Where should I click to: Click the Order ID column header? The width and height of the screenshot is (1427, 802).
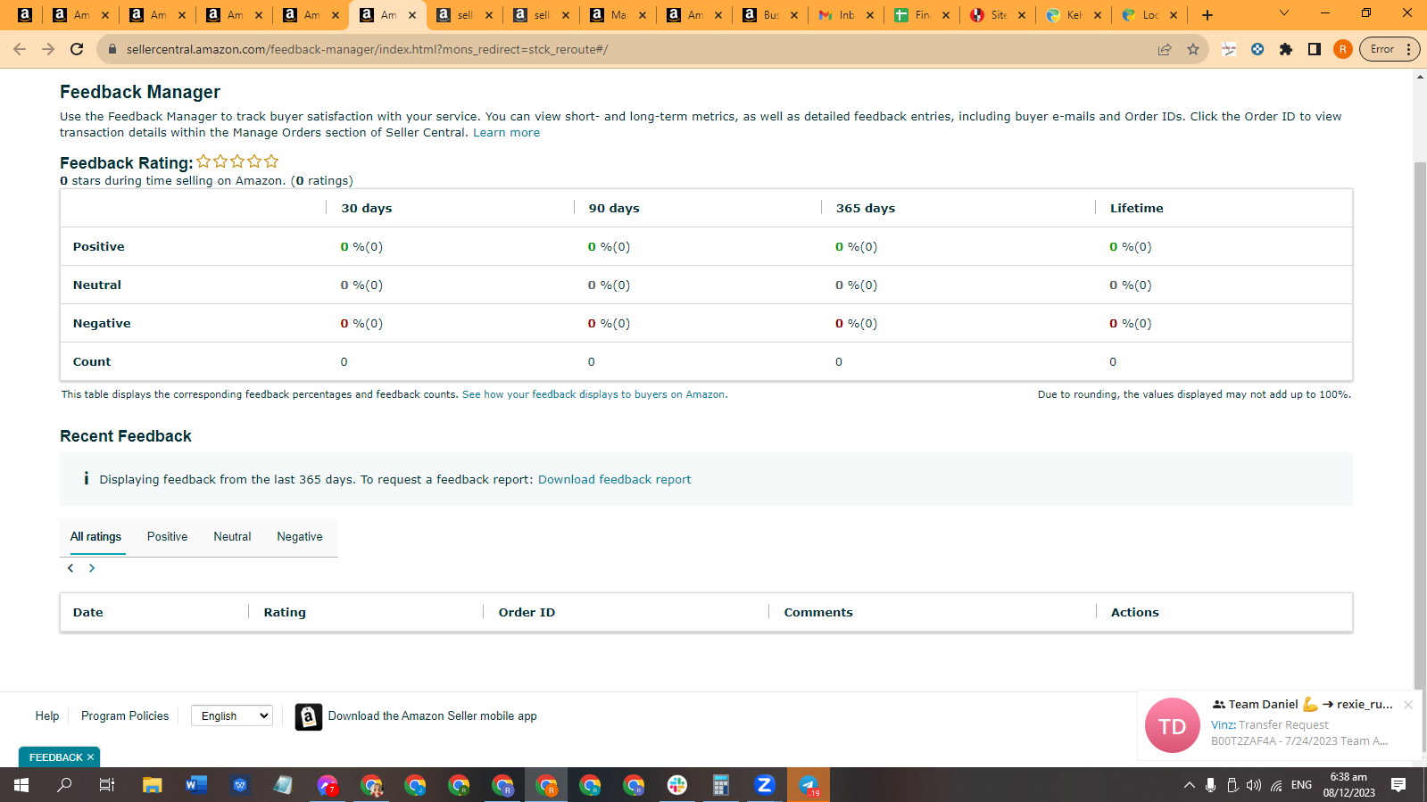click(527, 613)
